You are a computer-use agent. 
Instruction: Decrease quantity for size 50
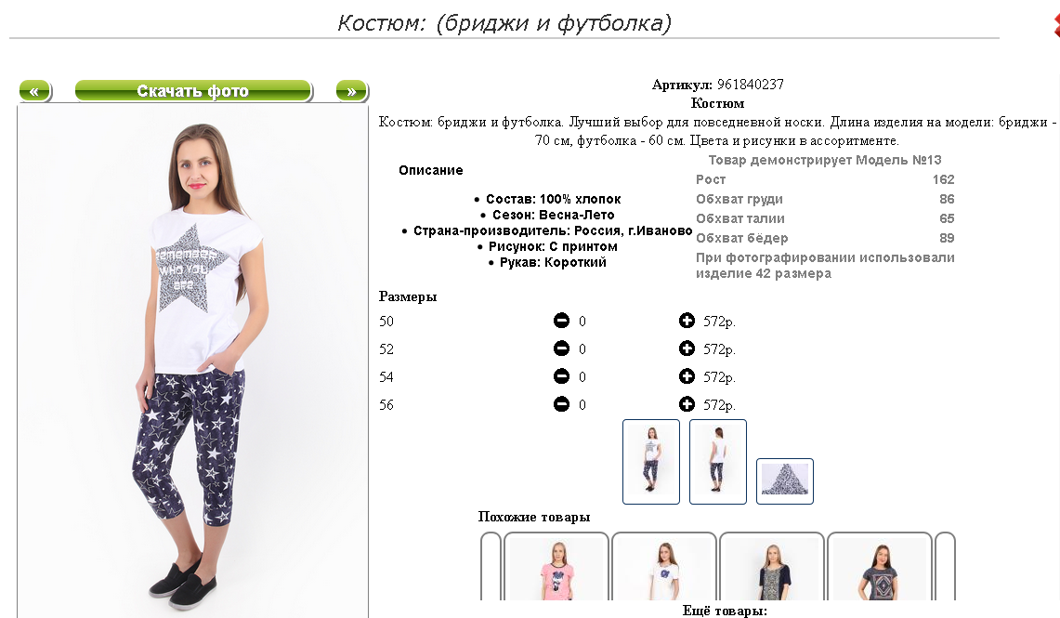(561, 321)
